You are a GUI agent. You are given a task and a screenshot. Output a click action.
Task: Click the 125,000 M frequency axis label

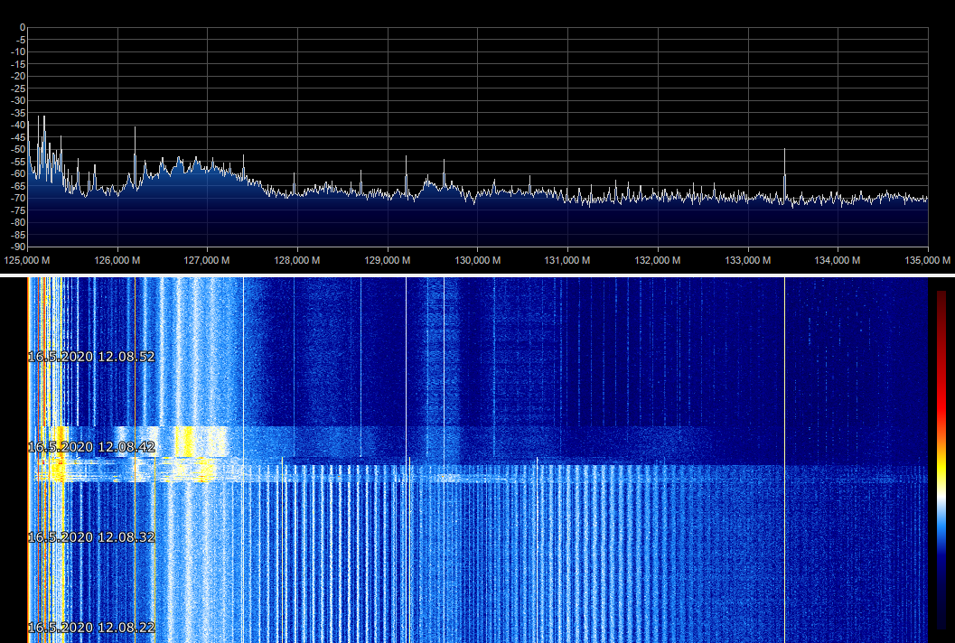pos(27,260)
